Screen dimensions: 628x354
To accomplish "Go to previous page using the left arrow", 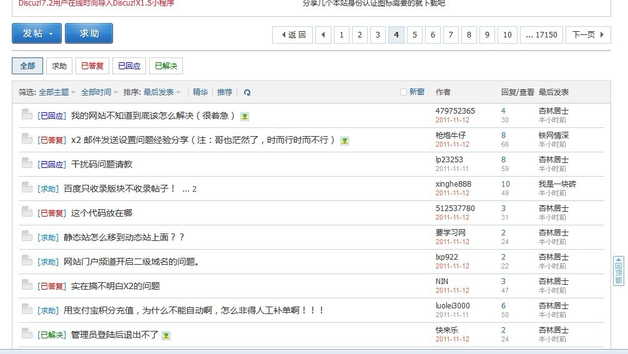I will point(323,35).
